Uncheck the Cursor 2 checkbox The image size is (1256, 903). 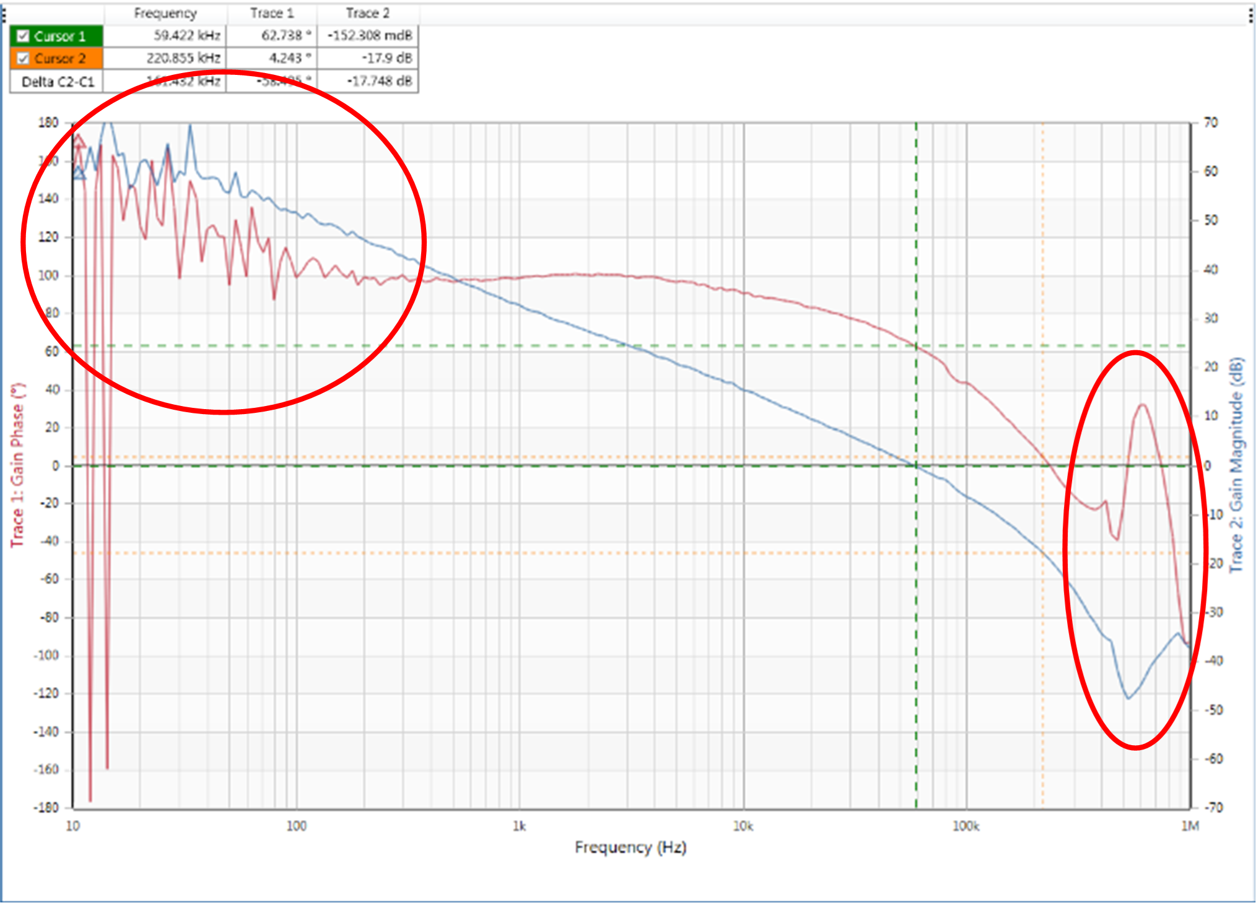tap(23, 59)
